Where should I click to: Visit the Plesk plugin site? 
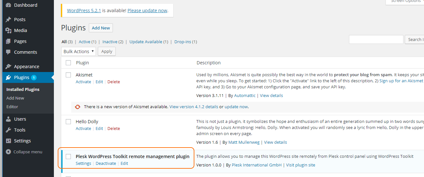(301, 165)
